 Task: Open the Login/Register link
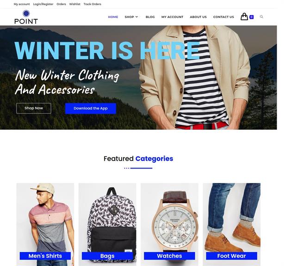click(43, 4)
